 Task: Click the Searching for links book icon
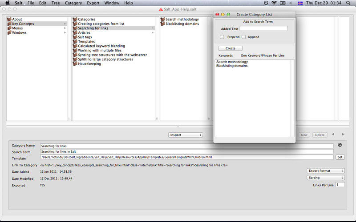[75, 28]
